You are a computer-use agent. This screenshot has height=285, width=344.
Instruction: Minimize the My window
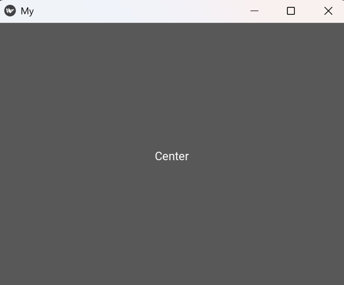pos(254,11)
